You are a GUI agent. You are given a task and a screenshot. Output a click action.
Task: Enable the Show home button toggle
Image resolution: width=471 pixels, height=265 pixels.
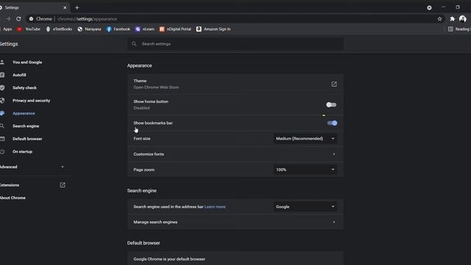point(331,105)
